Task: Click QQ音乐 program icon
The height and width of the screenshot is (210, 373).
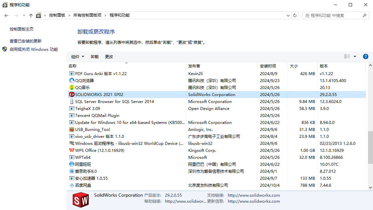Action: tap(71, 87)
